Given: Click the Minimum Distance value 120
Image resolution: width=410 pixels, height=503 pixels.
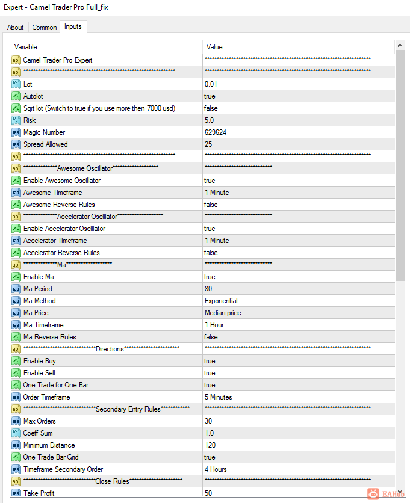Looking at the screenshot, I should (299, 445).
